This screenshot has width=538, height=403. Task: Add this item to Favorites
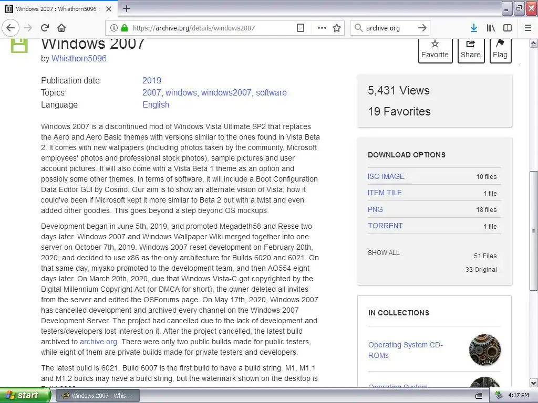point(434,51)
